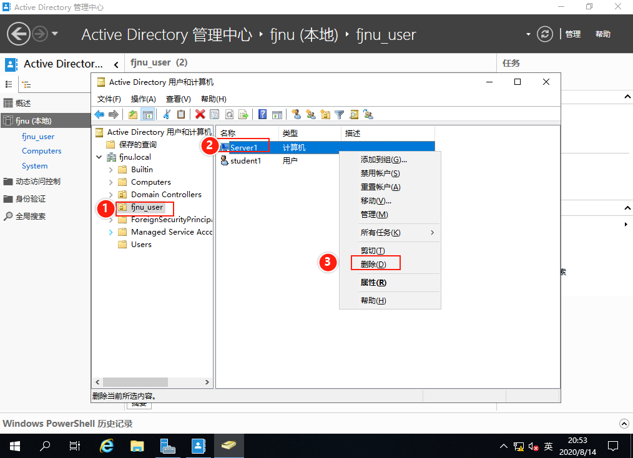Viewport: 633px width, 458px height.
Task: Click the Create New Group icon
Action: 311,115
